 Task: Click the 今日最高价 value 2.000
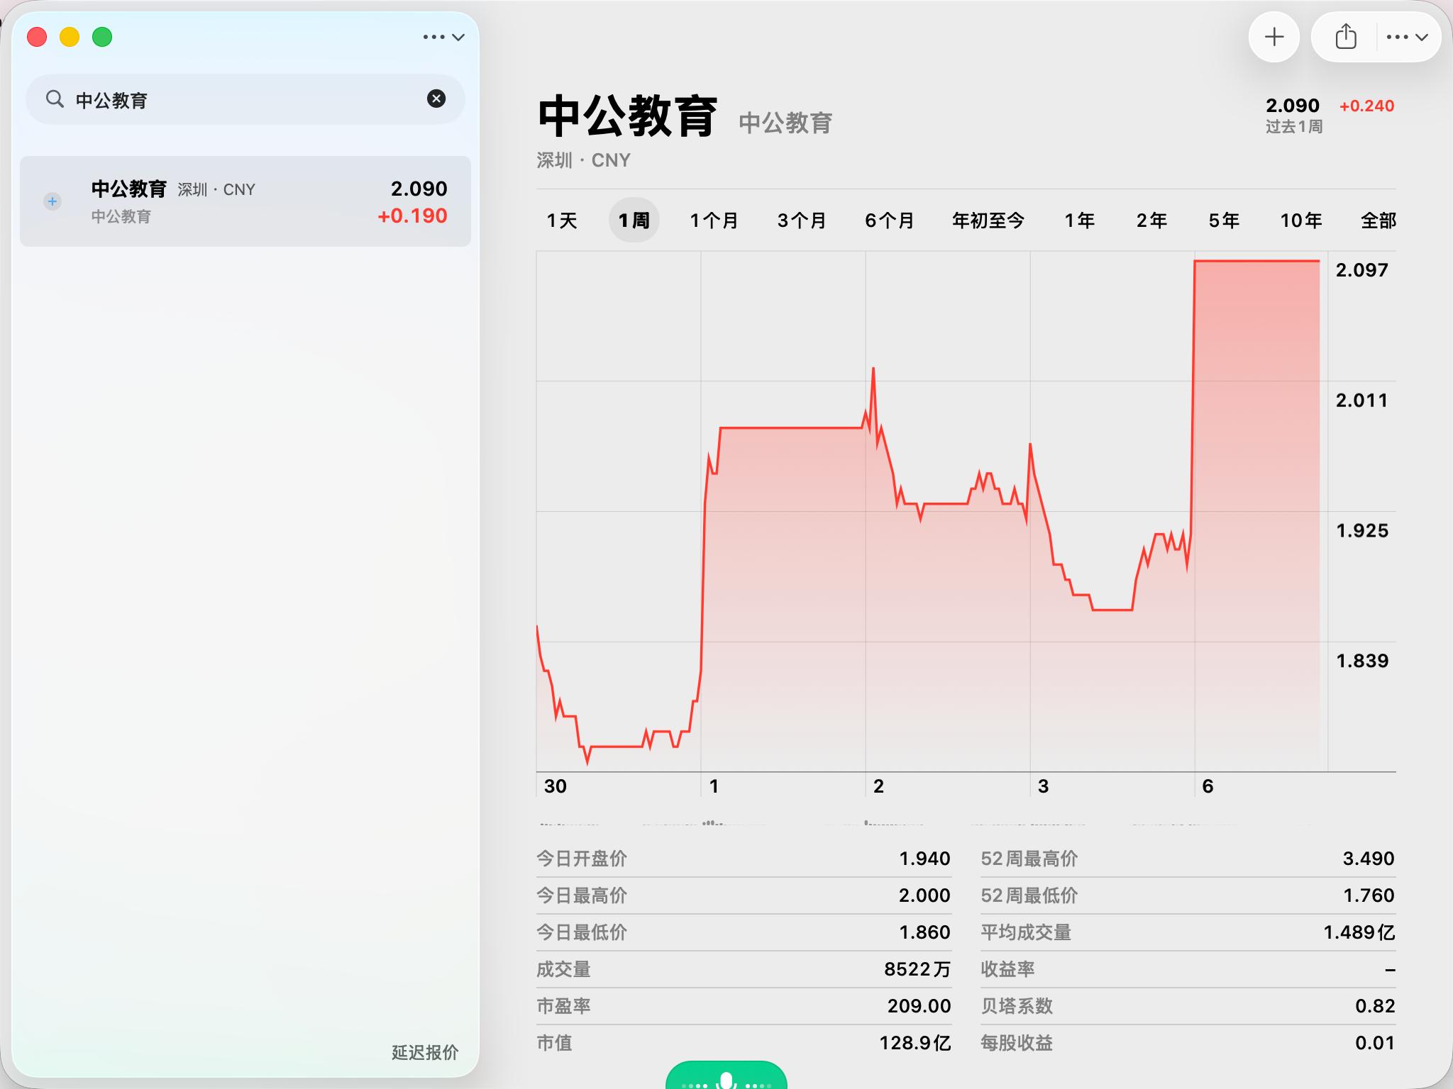coord(924,895)
